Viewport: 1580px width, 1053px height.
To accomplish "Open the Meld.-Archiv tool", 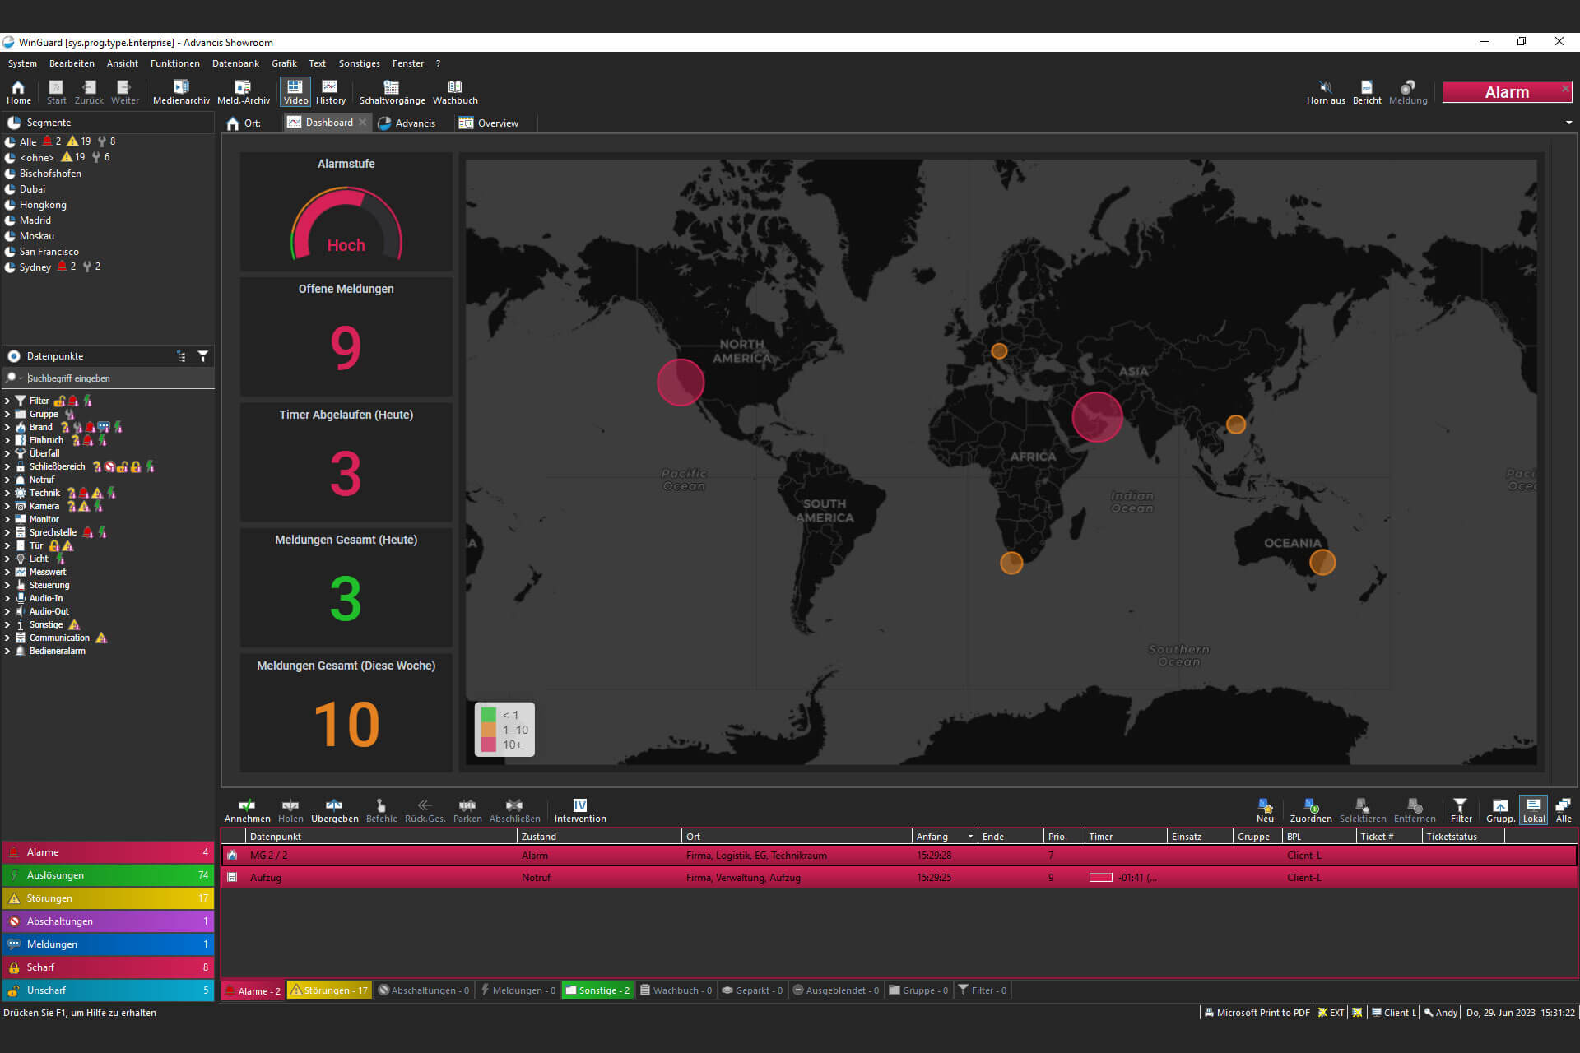I will pos(244,92).
